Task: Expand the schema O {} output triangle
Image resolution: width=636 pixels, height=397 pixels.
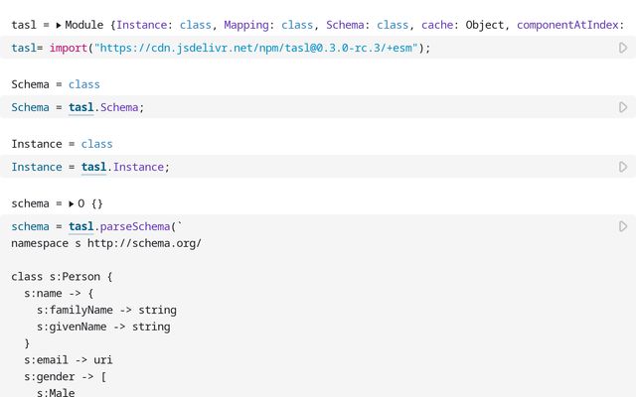Action: [72, 203]
